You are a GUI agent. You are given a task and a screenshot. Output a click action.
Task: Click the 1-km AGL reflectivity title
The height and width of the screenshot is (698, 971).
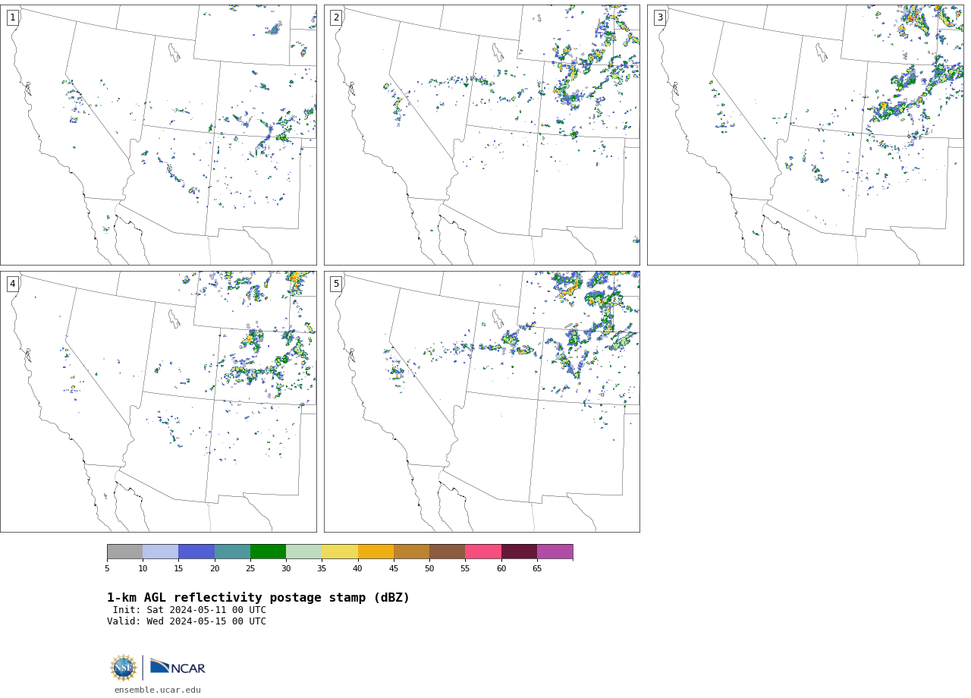[x=258, y=598]
